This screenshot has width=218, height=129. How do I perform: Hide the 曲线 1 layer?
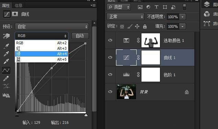coord(110,57)
